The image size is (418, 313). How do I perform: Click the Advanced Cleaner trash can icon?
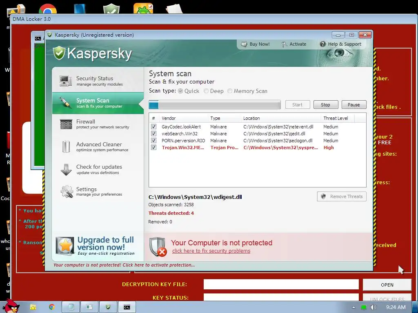pyautogui.click(x=66, y=147)
